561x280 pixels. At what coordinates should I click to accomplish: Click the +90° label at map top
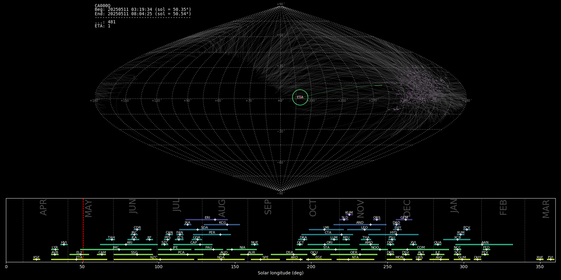tap(281, 4)
